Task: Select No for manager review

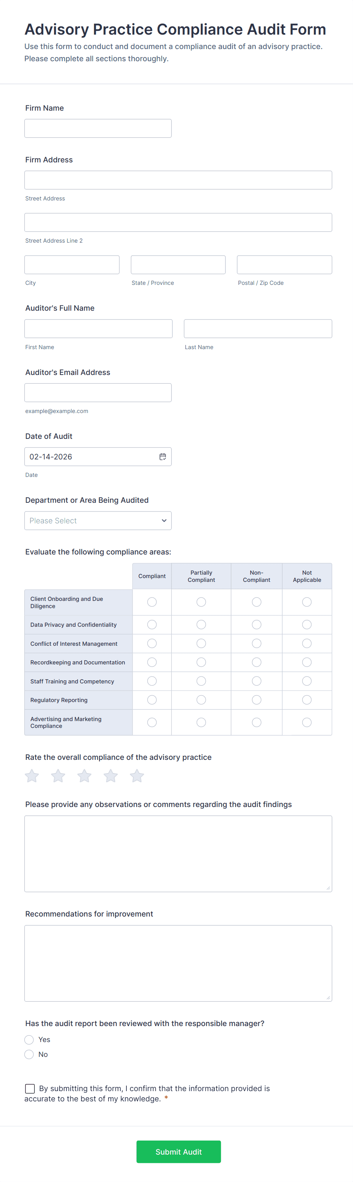Action: coord(29,1054)
